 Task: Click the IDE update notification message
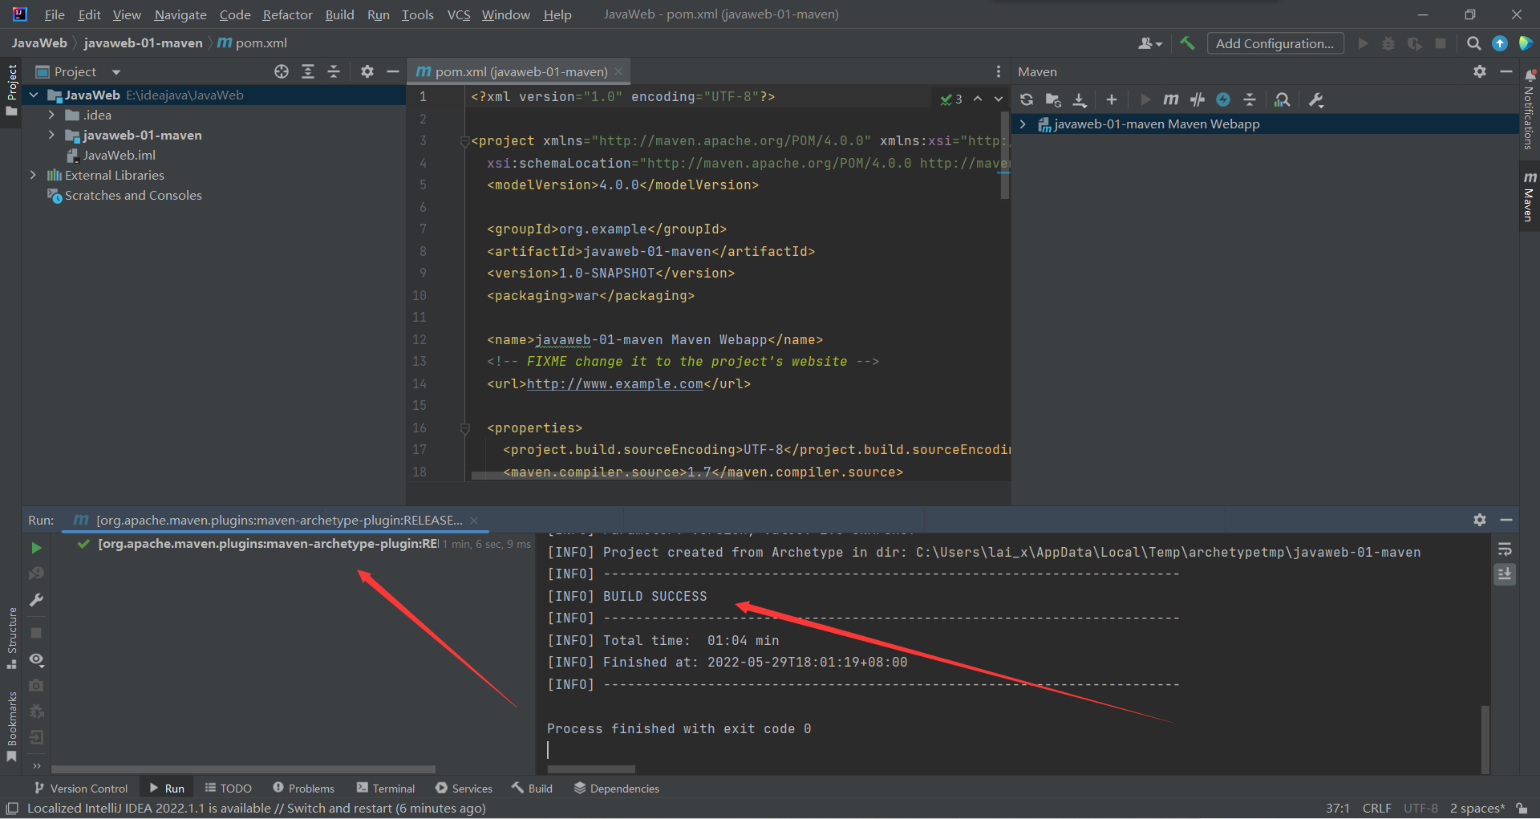coord(257,808)
